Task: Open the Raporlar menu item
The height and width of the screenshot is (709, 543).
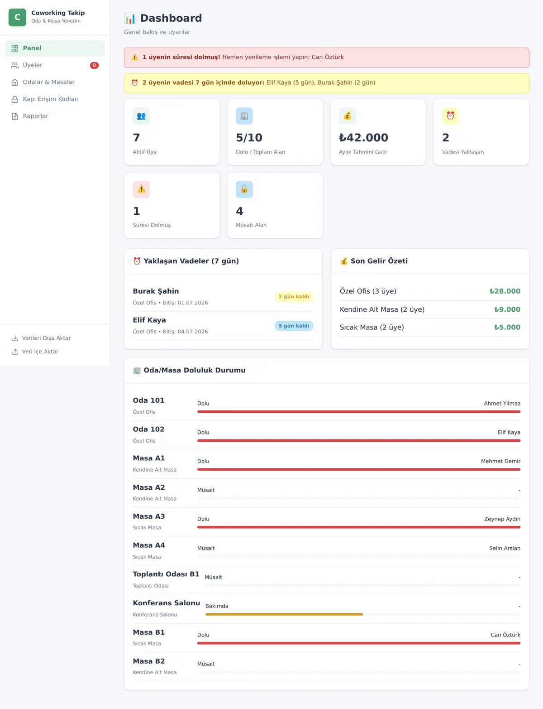Action: (x=55, y=116)
